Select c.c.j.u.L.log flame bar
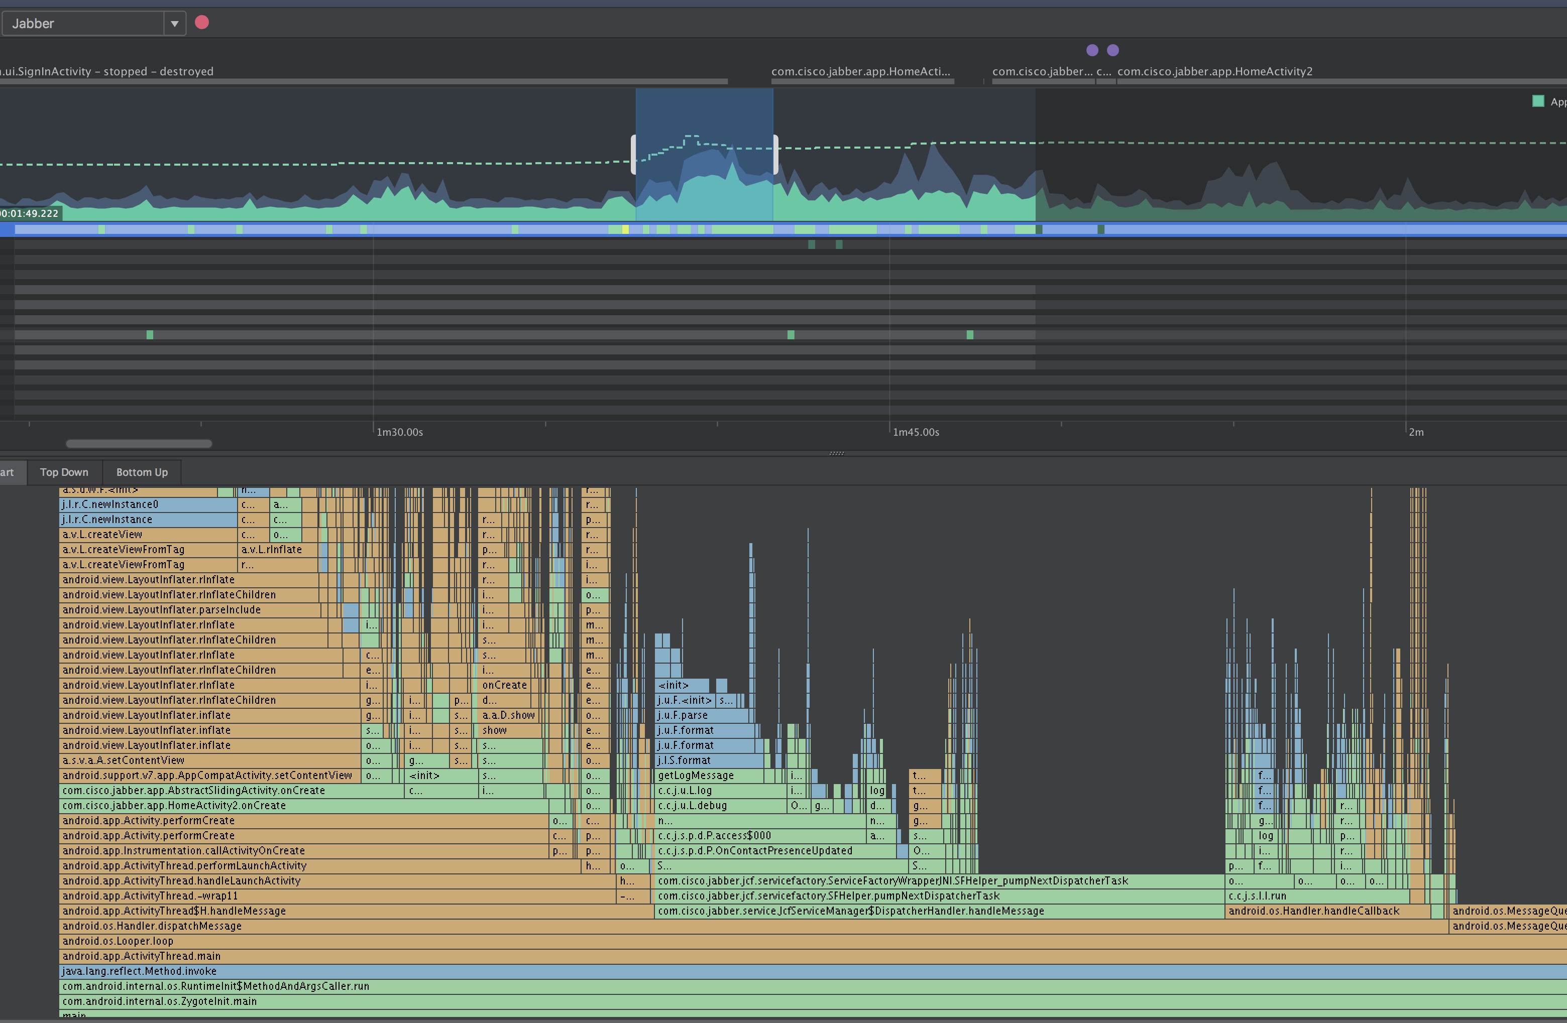The width and height of the screenshot is (1567, 1023). [721, 791]
